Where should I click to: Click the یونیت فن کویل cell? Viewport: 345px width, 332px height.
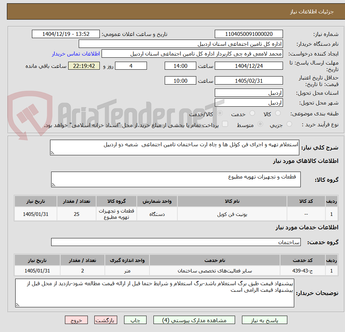(x=232, y=214)
